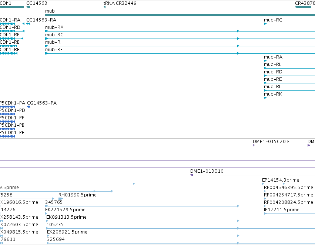Select the RP004254717.5prime EST label
The height and width of the screenshot is (245, 315).
[288, 195]
